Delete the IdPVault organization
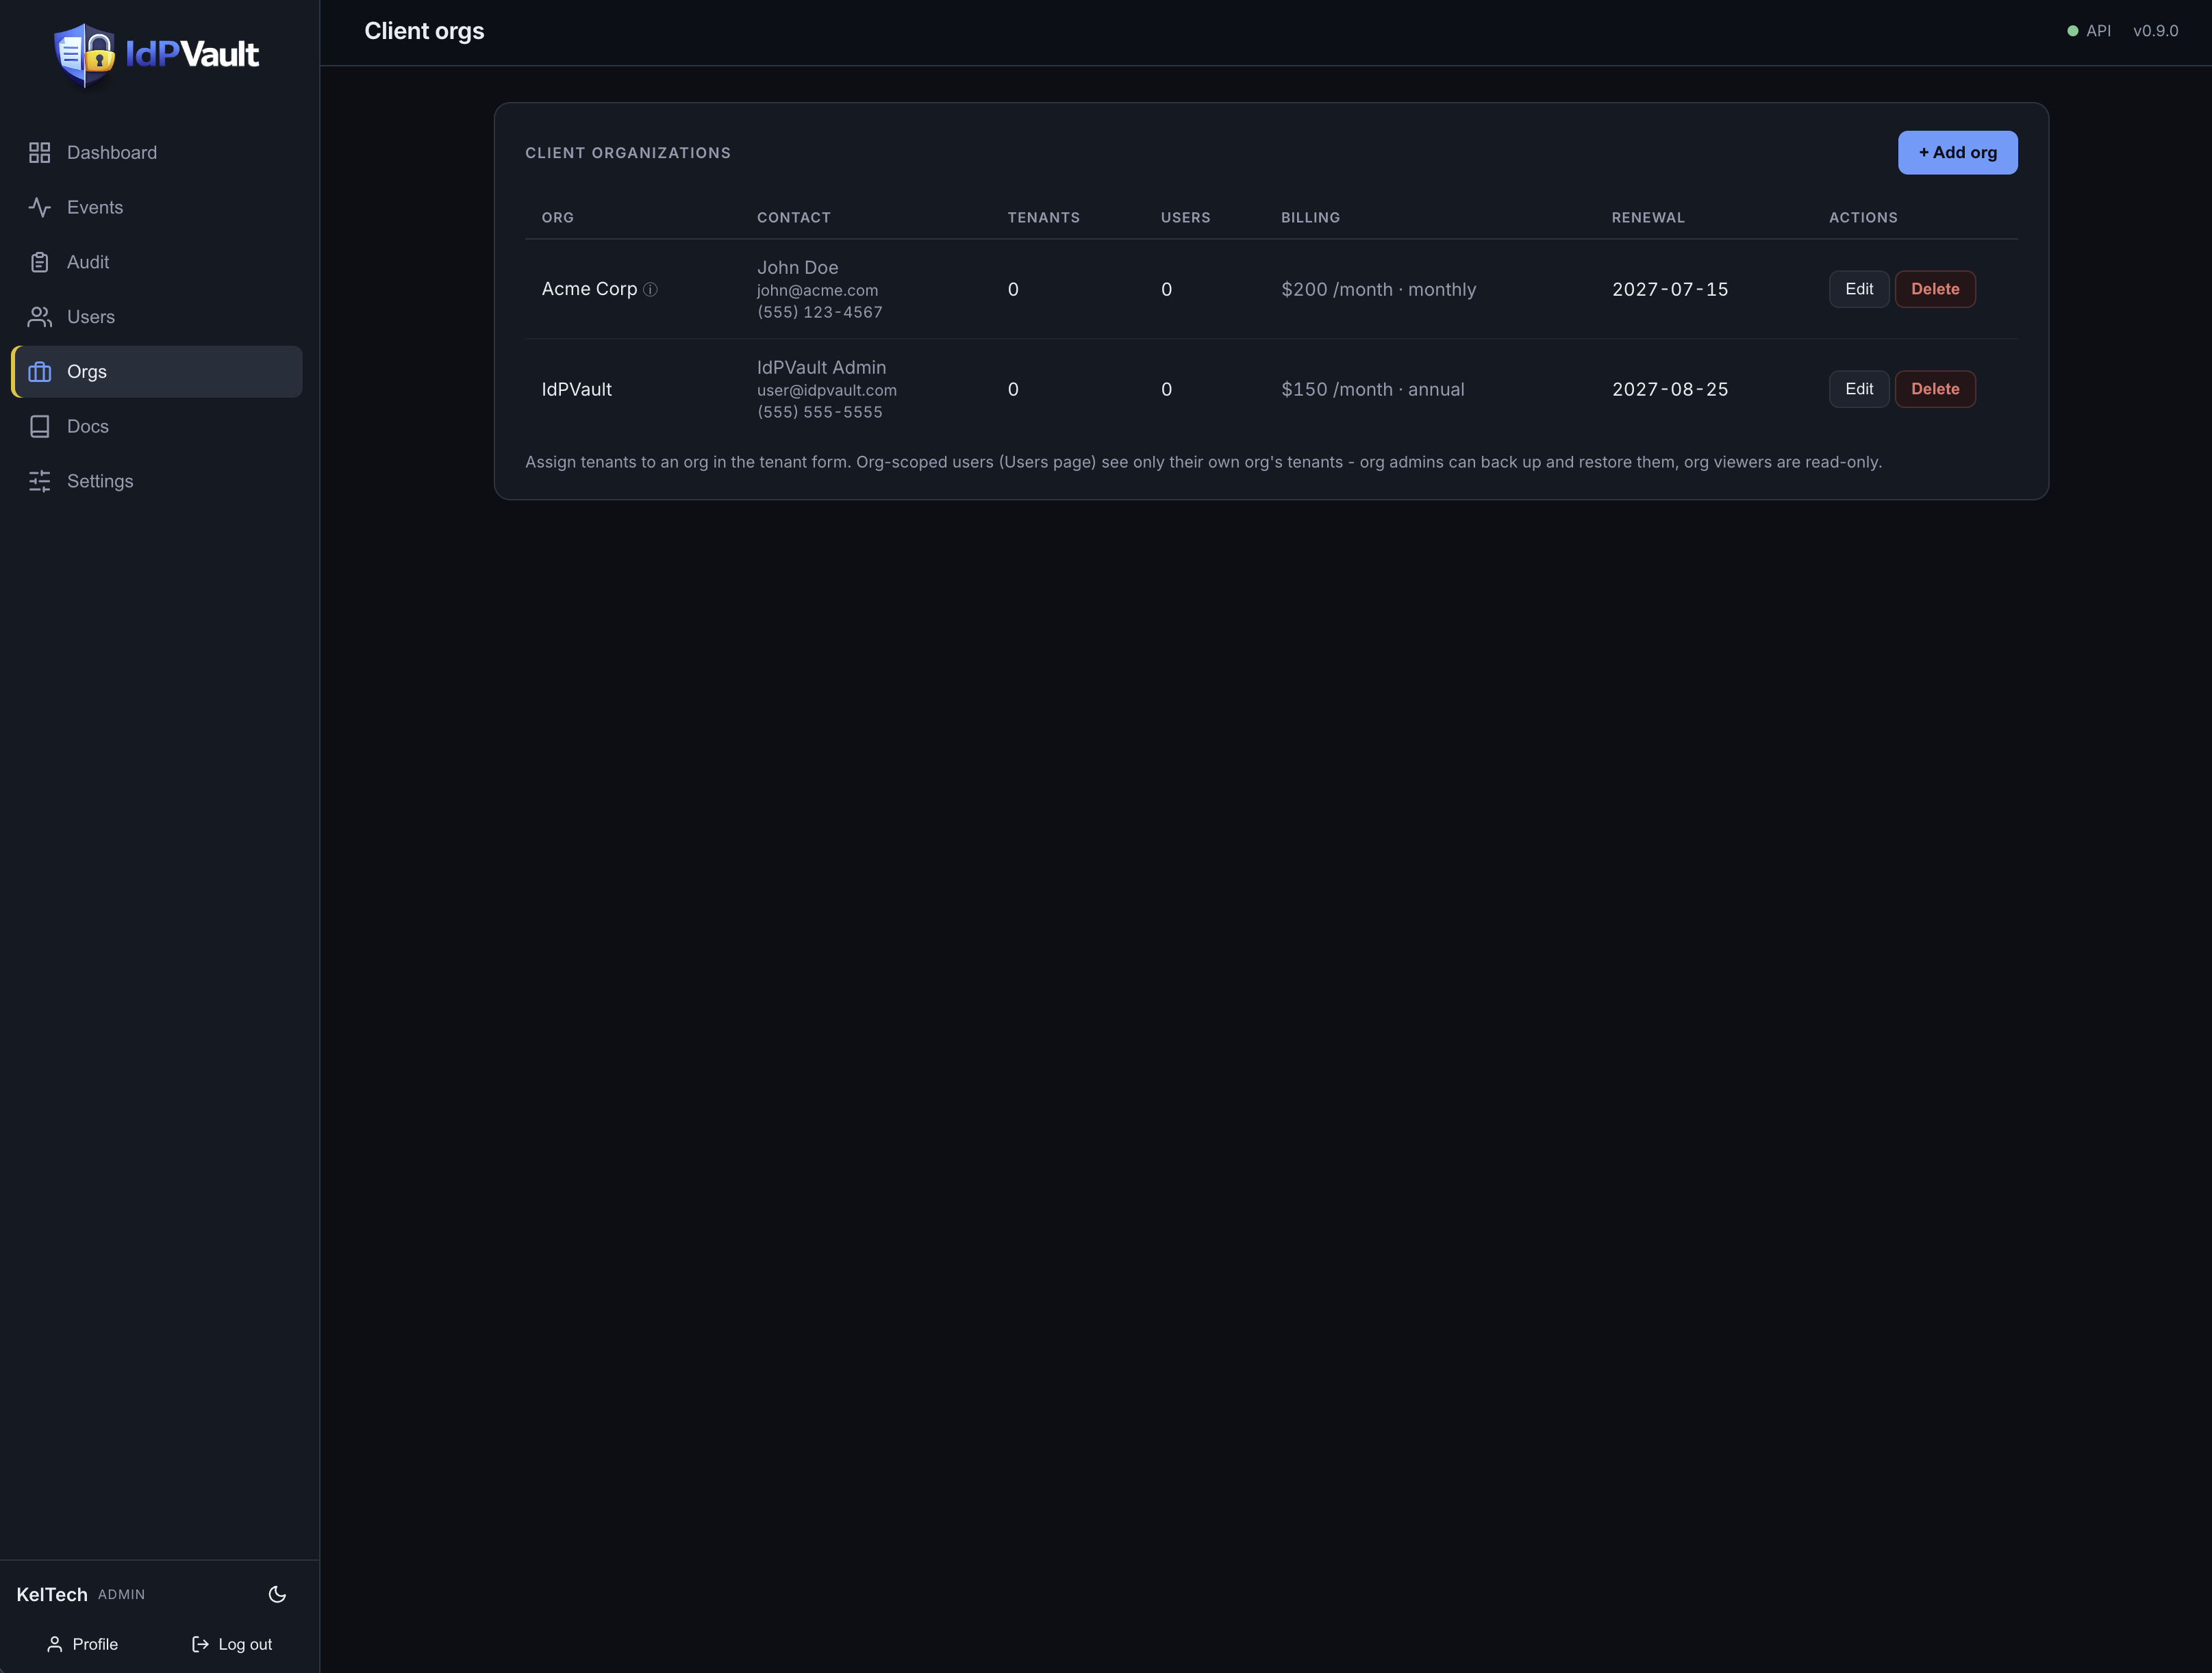This screenshot has height=1673, width=2212. pyautogui.click(x=1934, y=389)
